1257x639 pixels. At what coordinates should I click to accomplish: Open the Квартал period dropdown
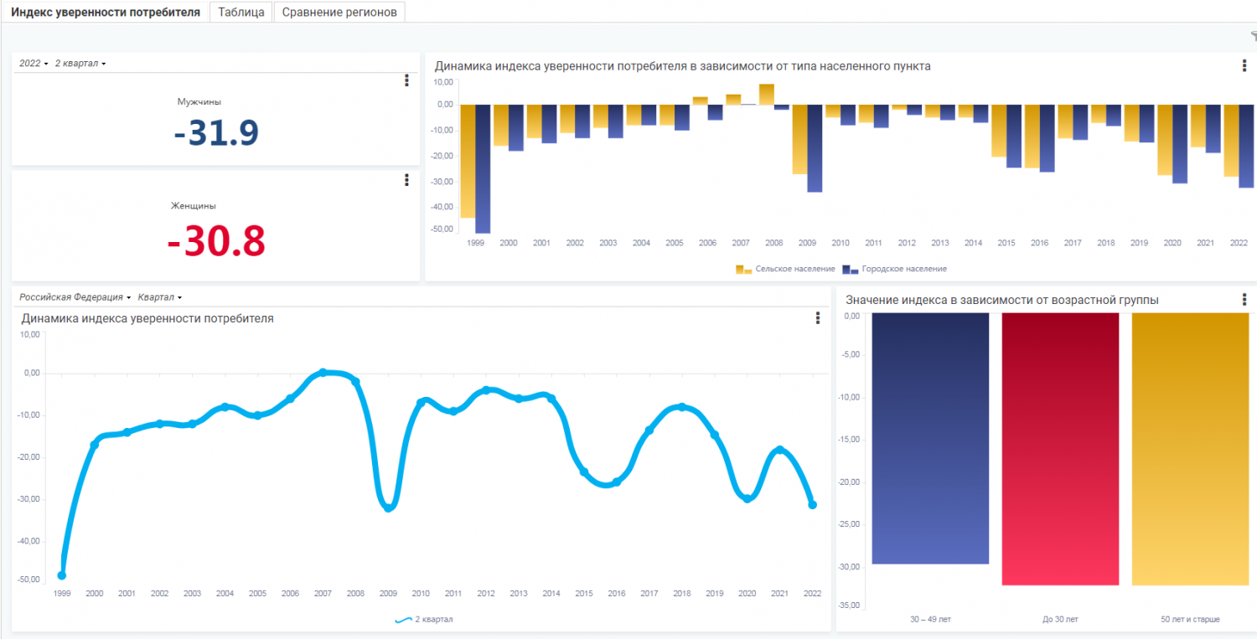pyautogui.click(x=159, y=297)
